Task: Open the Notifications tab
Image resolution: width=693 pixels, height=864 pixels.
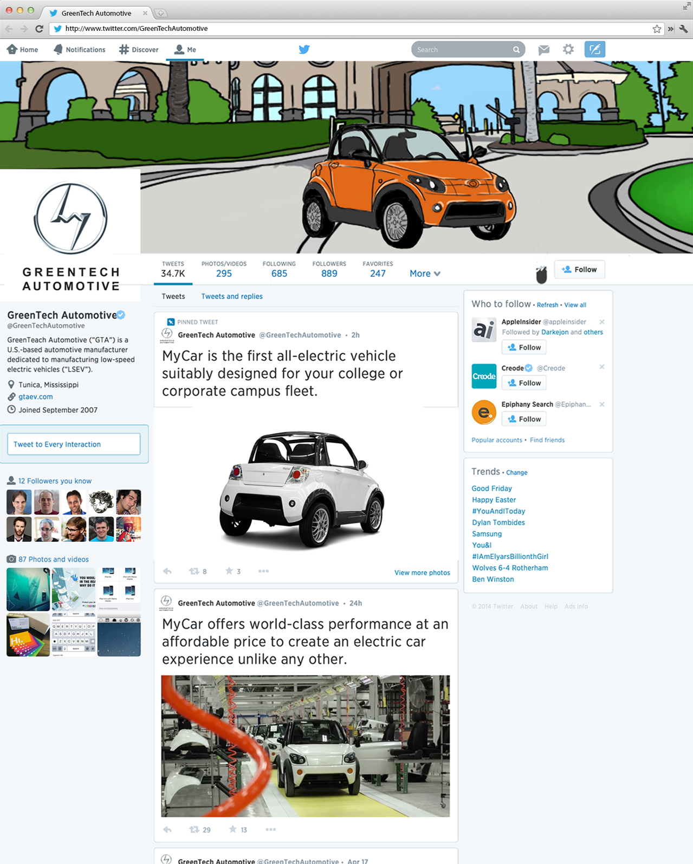Action: pyautogui.click(x=80, y=49)
